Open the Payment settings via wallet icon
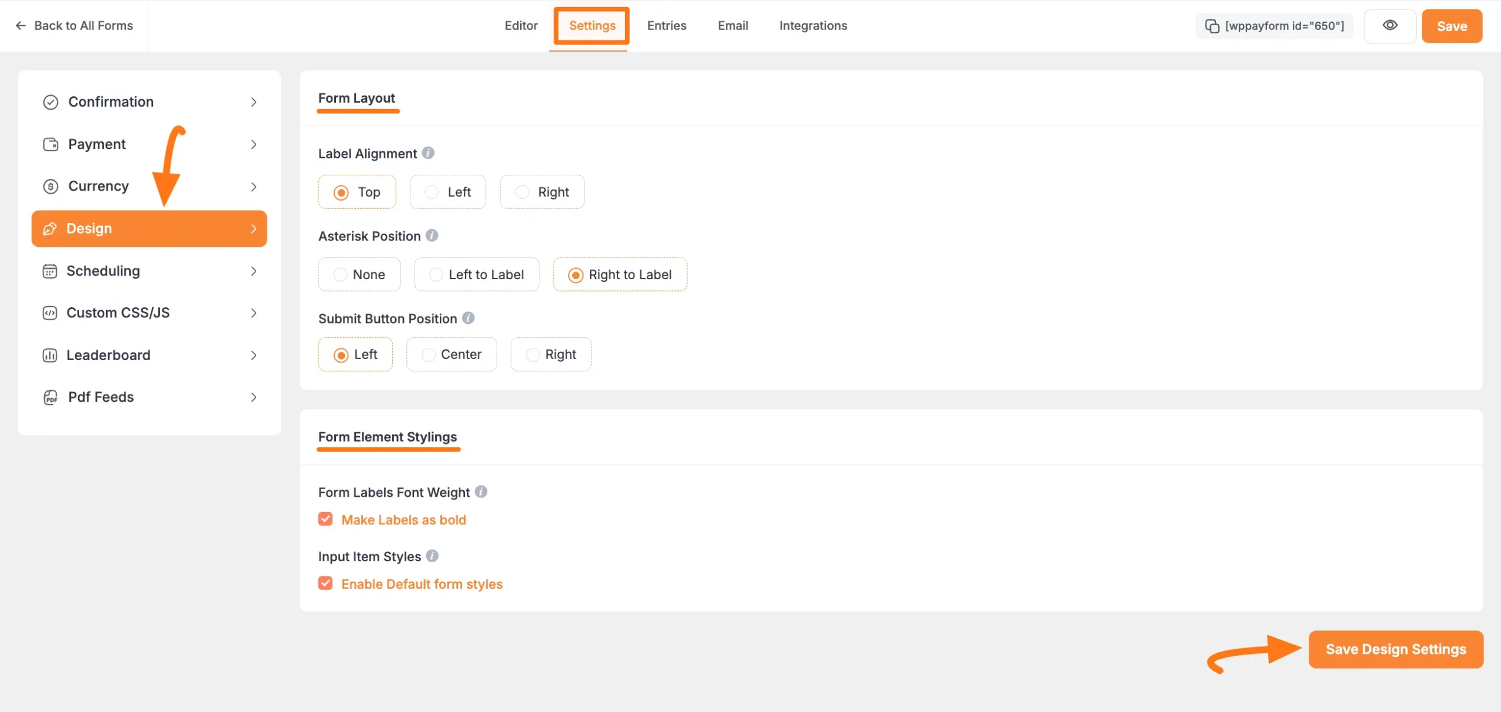The image size is (1501, 712). pyautogui.click(x=50, y=144)
